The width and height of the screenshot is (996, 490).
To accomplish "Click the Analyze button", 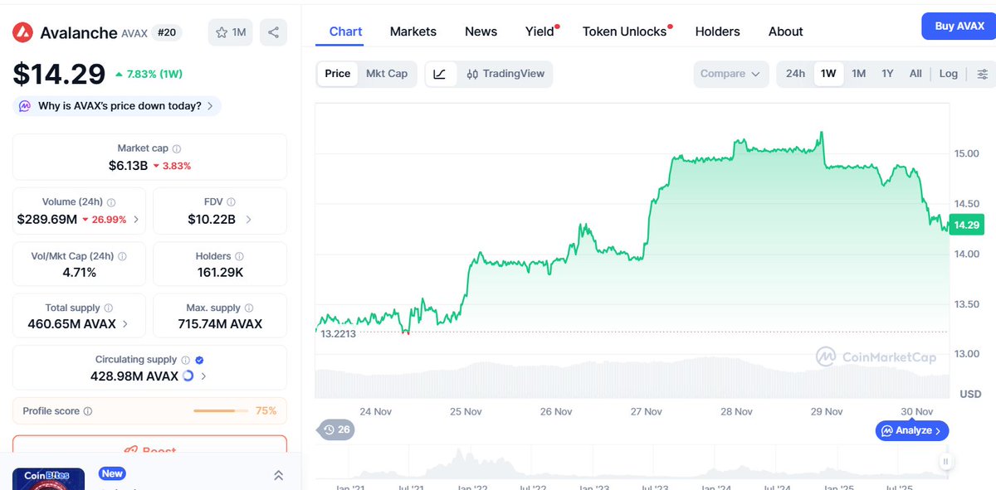I will pos(911,431).
